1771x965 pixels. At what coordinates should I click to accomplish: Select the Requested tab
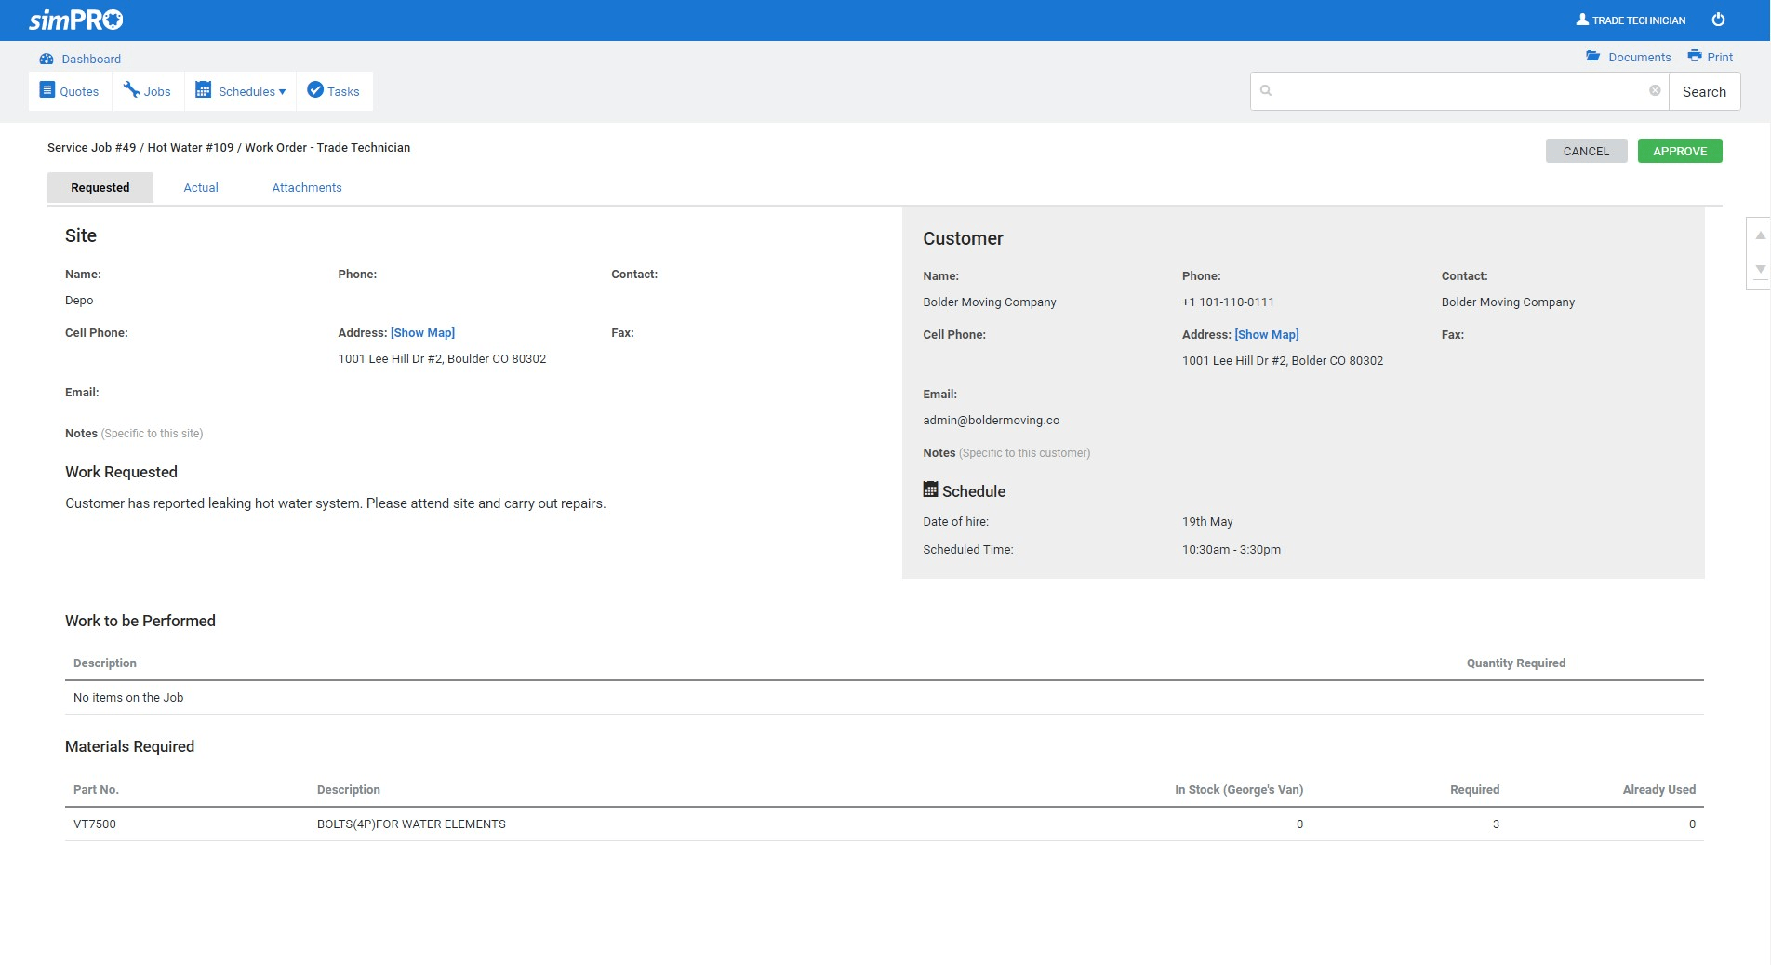[100, 187]
